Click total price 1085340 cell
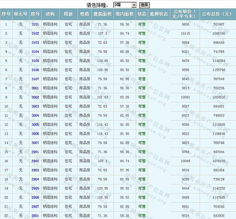This screenshot has width=236, height=219. 218,34
